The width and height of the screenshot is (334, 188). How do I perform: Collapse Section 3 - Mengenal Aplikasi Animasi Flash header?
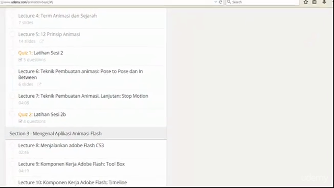tap(86, 134)
